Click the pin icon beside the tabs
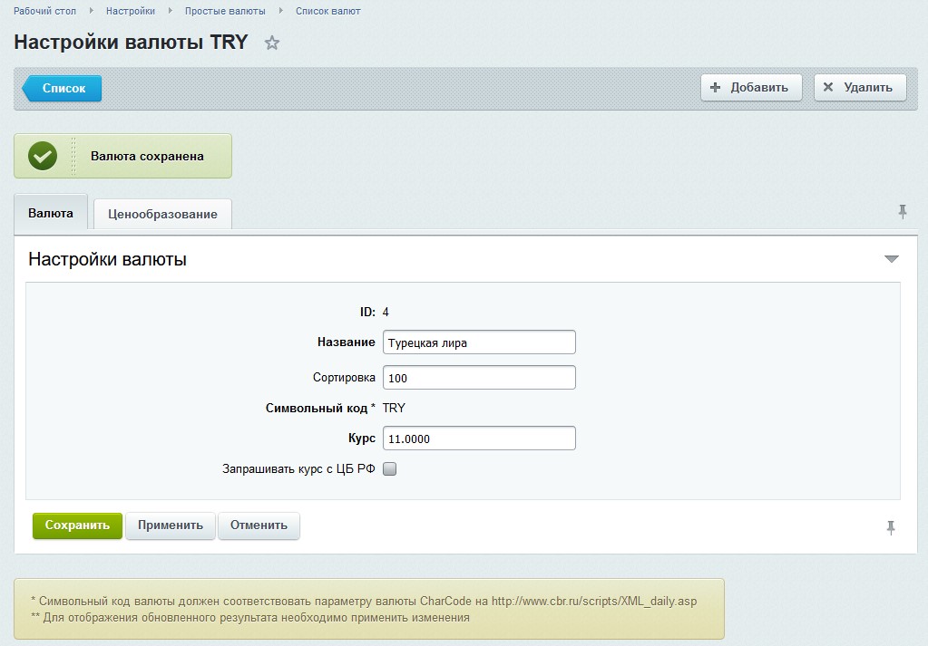Screen dimensions: 928x646 click(902, 212)
